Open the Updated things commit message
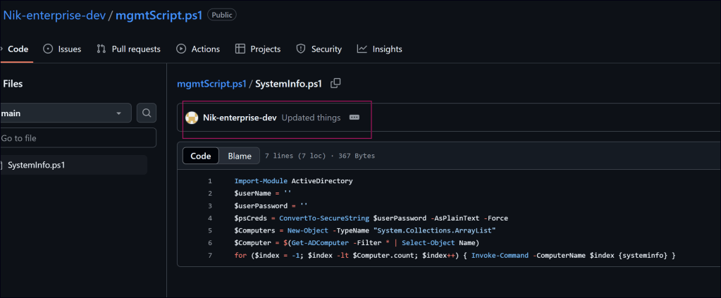721x298 pixels. point(311,118)
